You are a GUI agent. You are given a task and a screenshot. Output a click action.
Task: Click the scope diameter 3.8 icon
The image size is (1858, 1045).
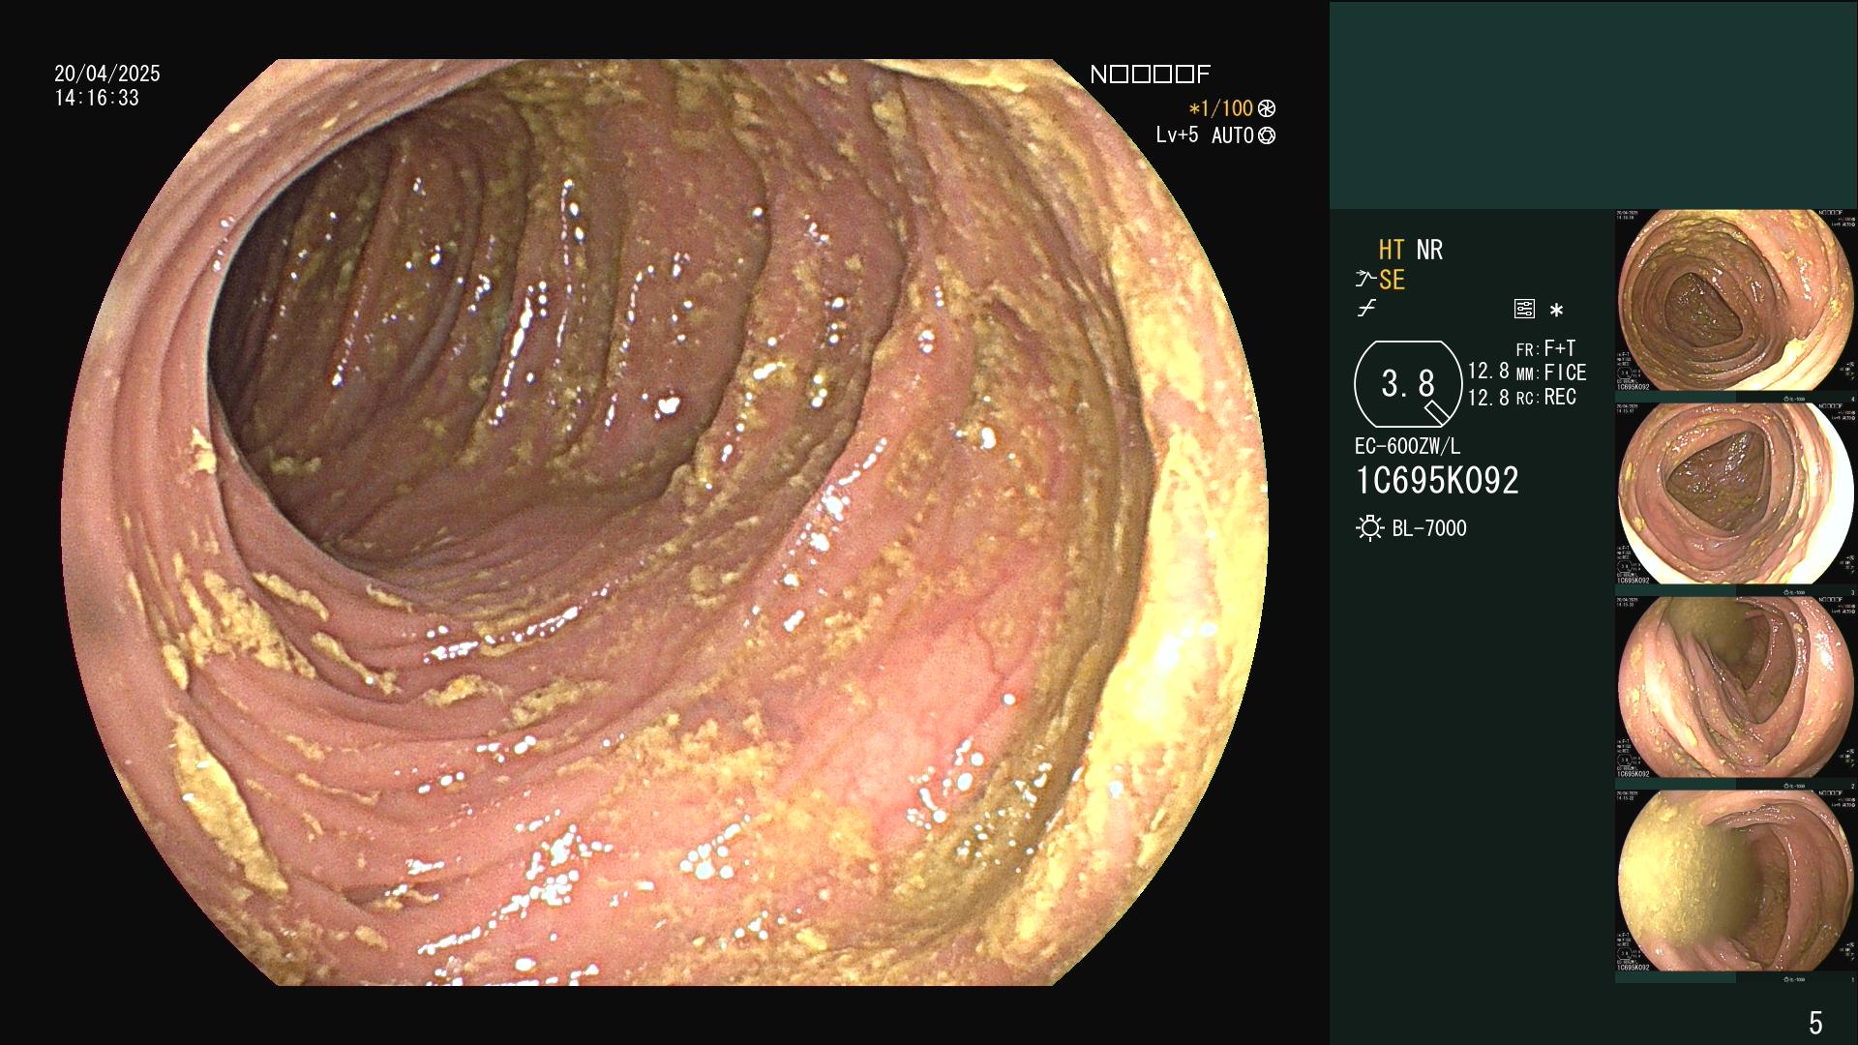click(x=1408, y=384)
